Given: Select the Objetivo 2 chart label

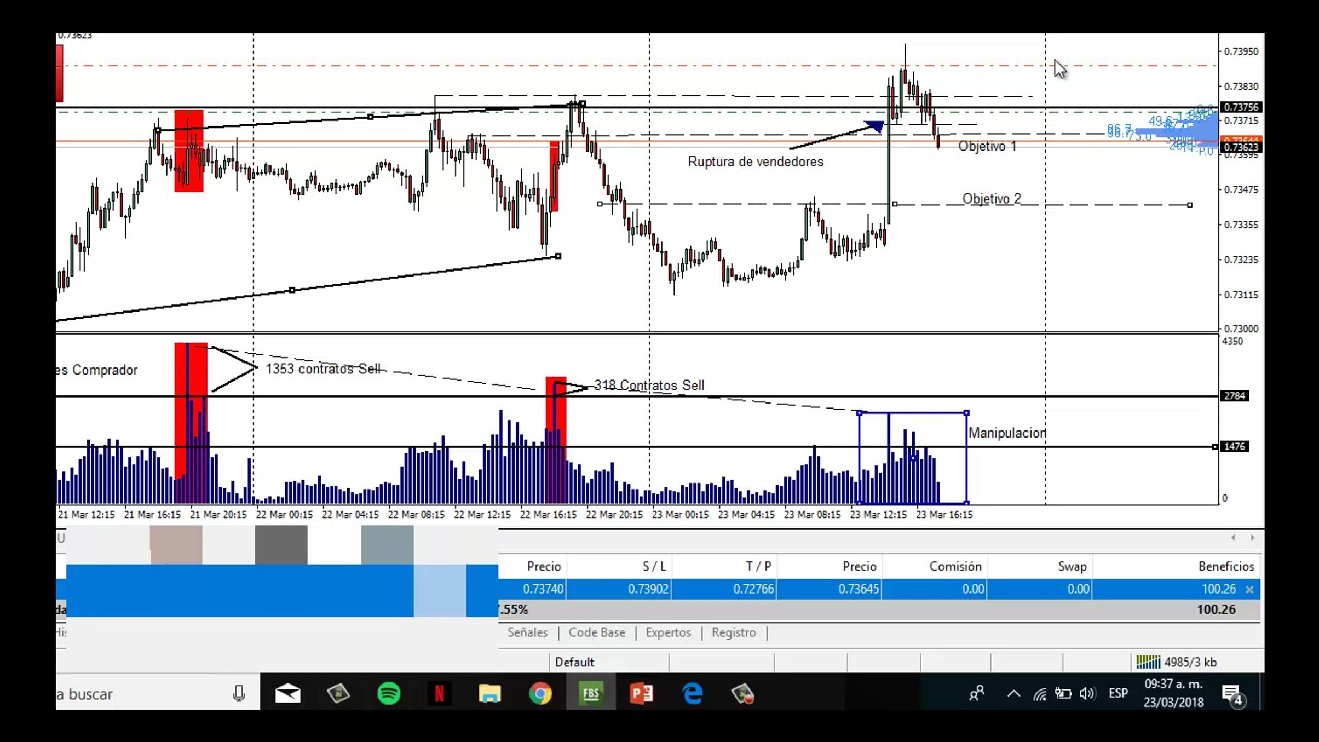Looking at the screenshot, I should (x=992, y=198).
